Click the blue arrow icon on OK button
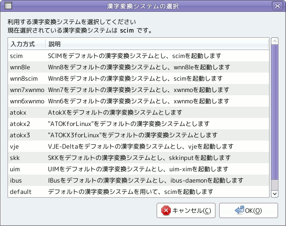Image resolution: width=286 pixels, height=226 pixels. (x=239, y=210)
